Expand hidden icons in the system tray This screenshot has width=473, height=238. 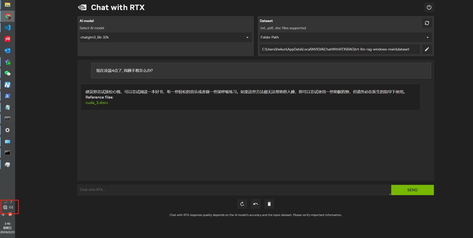pos(11,202)
